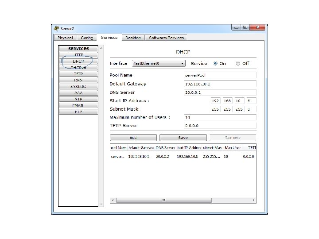The width and height of the screenshot is (319, 239).
Task: Edit Subnet Mask first octet
Action: [x=215, y=109]
